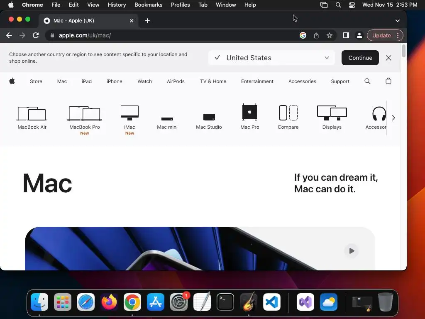This screenshot has height=319, width=425.
Task: Open Chrome three-dot menu
Action: (x=398, y=35)
